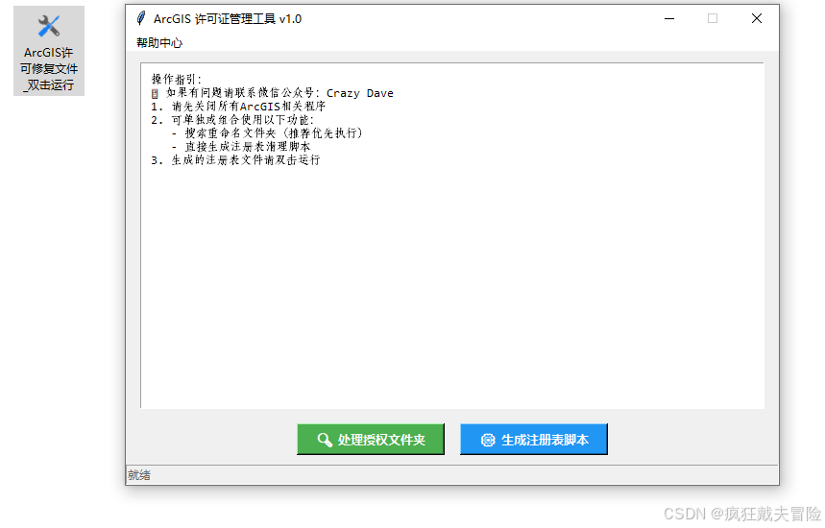This screenshot has width=825, height=528.
Task: Click the 操作指引 heading text
Action: pyautogui.click(x=177, y=80)
